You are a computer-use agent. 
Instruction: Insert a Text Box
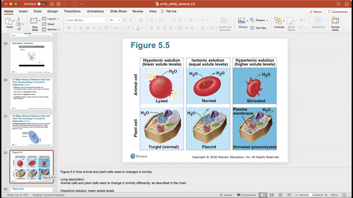258,28
